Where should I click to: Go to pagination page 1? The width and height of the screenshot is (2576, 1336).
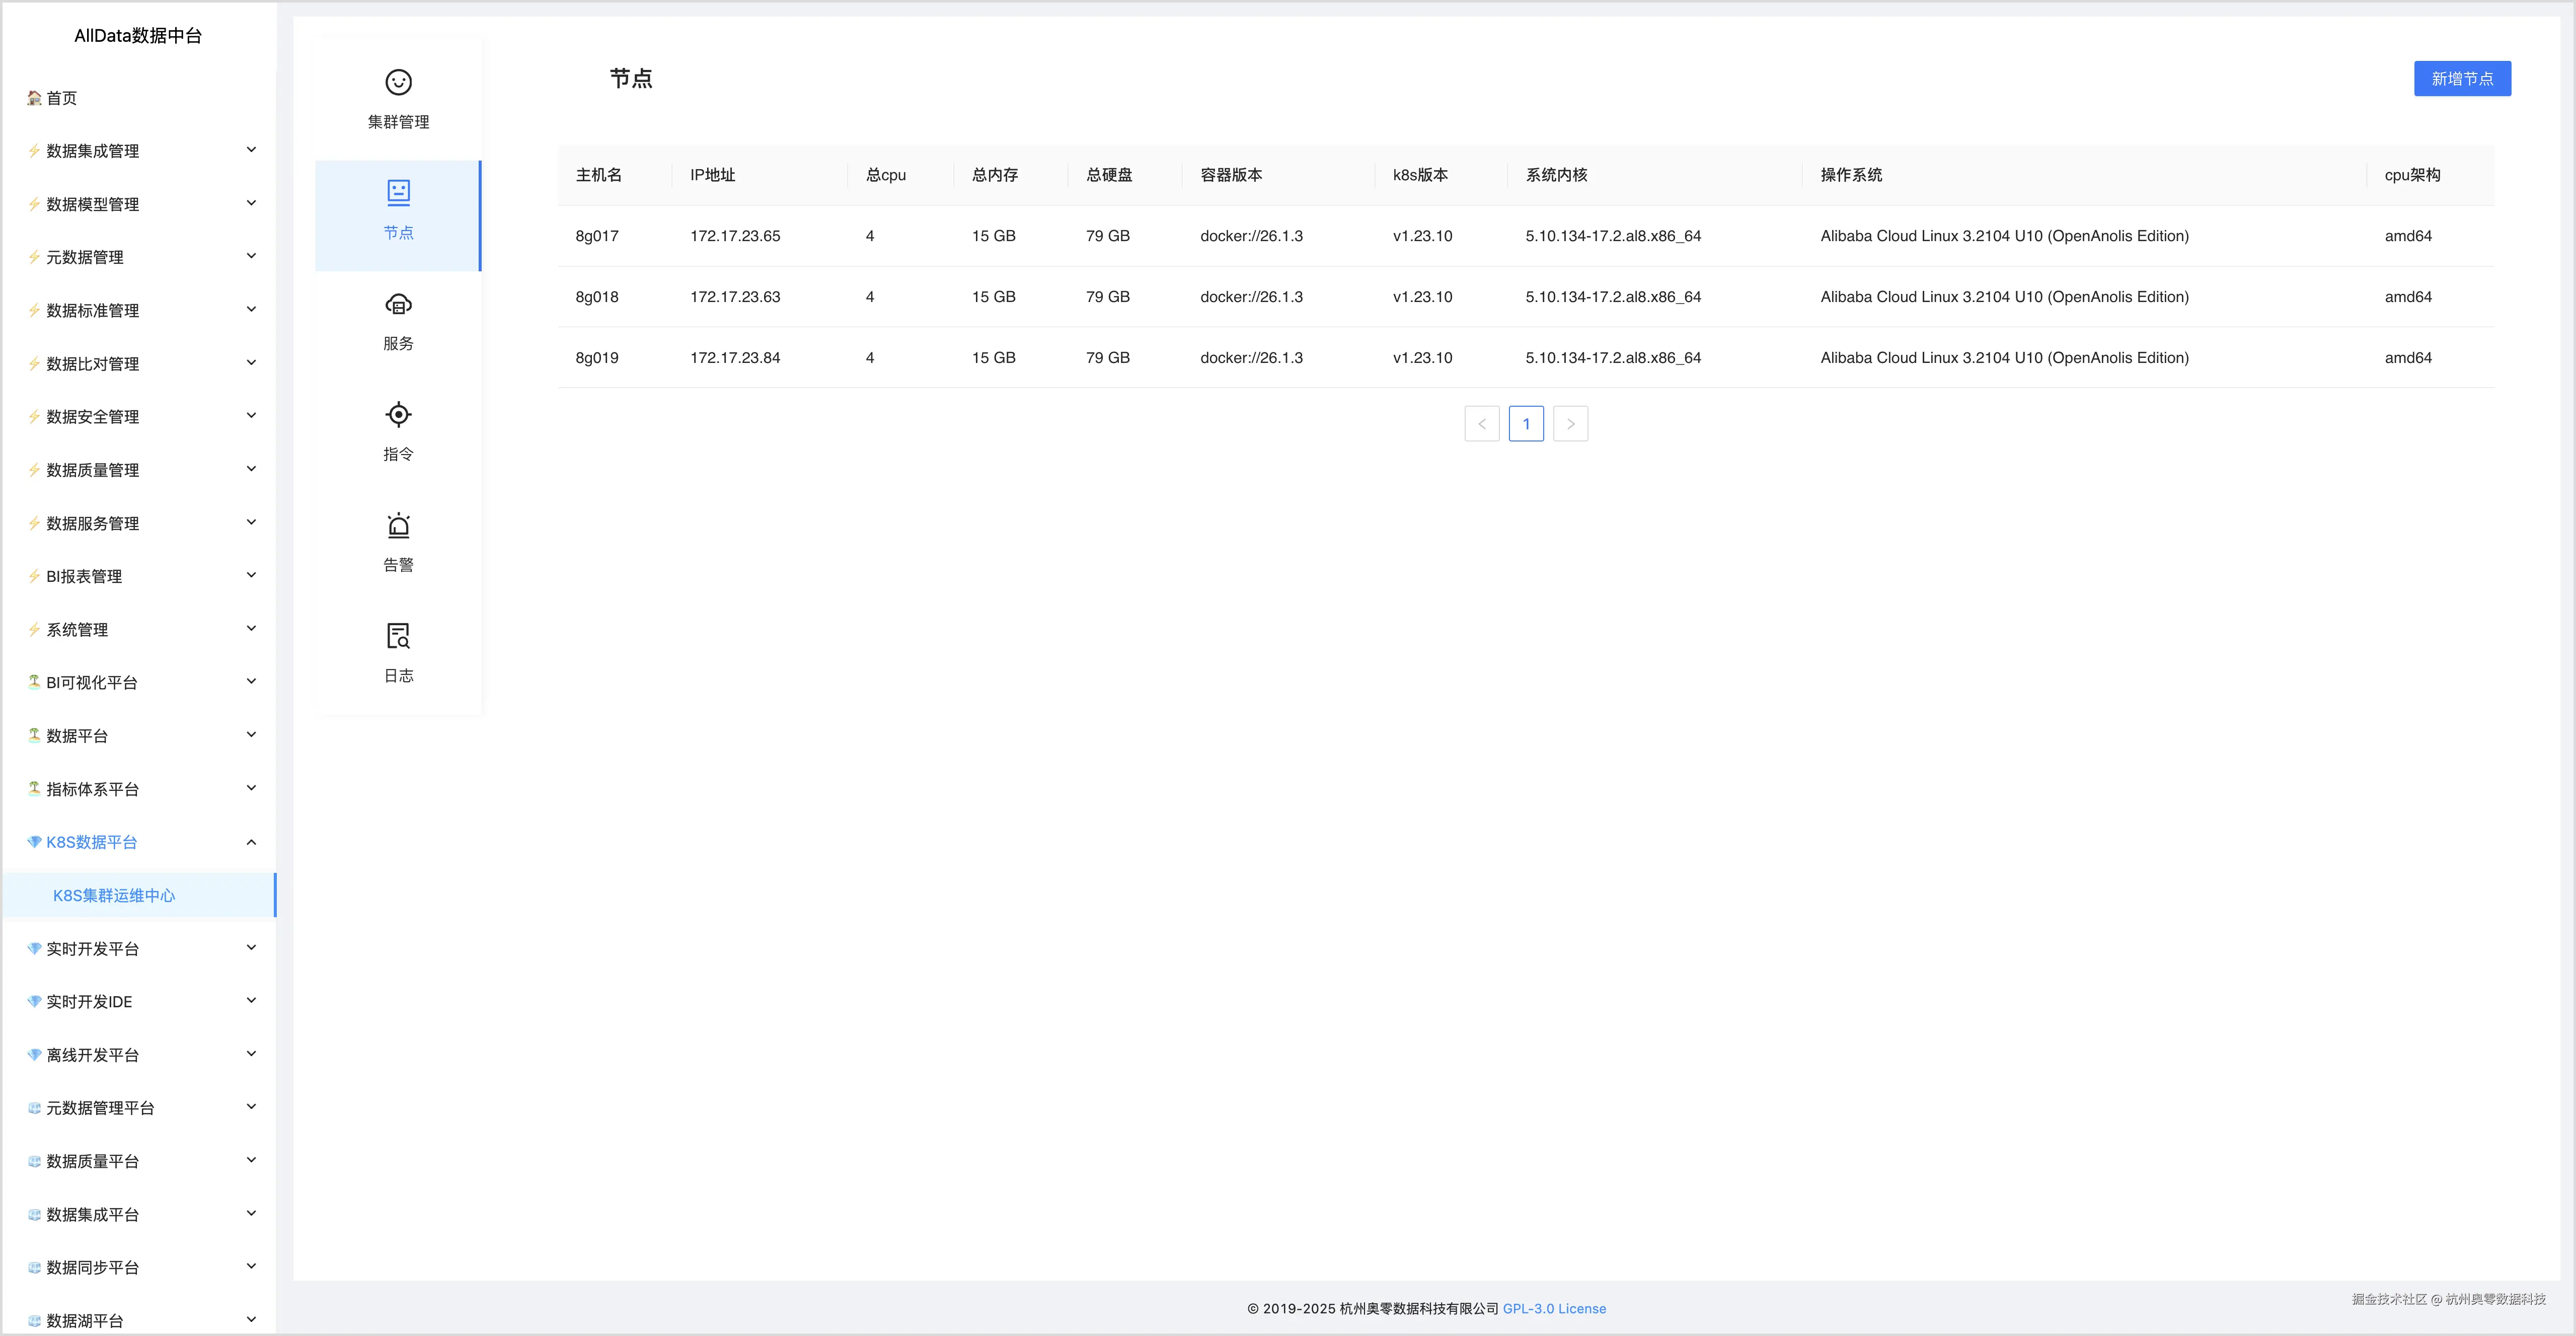[1526, 424]
